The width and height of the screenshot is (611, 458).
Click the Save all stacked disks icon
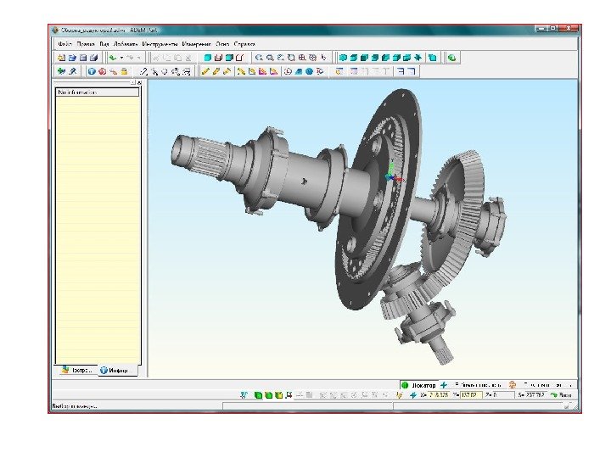(x=93, y=58)
